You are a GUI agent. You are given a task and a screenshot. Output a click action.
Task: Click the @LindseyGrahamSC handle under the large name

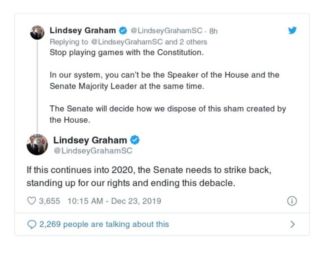point(93,151)
